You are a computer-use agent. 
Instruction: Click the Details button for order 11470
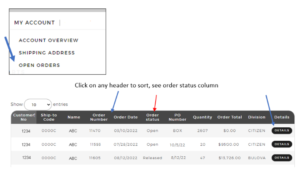click(x=282, y=131)
